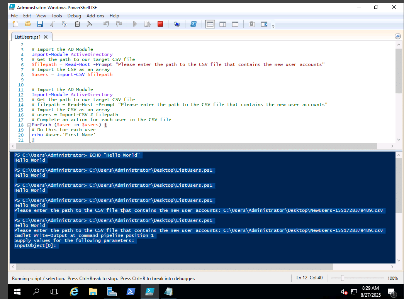Open Internet Explorer from the taskbar

tap(74, 292)
